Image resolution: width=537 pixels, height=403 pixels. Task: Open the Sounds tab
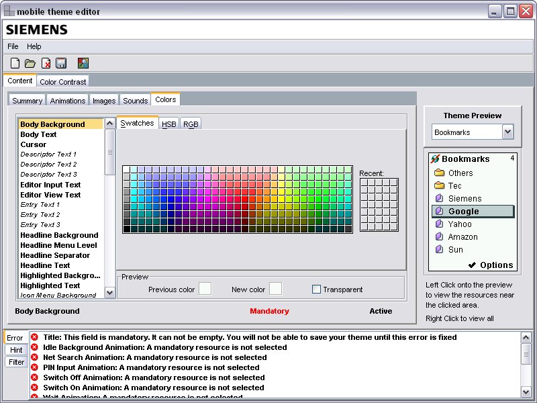point(136,100)
